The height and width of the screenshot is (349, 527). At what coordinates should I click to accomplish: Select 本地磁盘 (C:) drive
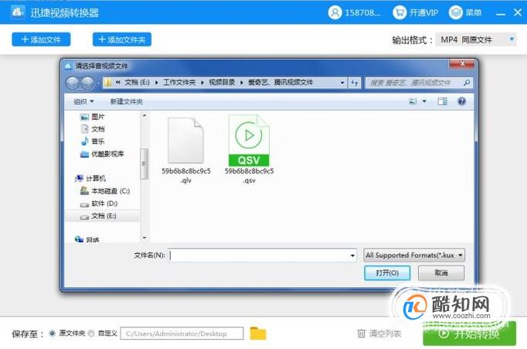pos(105,191)
